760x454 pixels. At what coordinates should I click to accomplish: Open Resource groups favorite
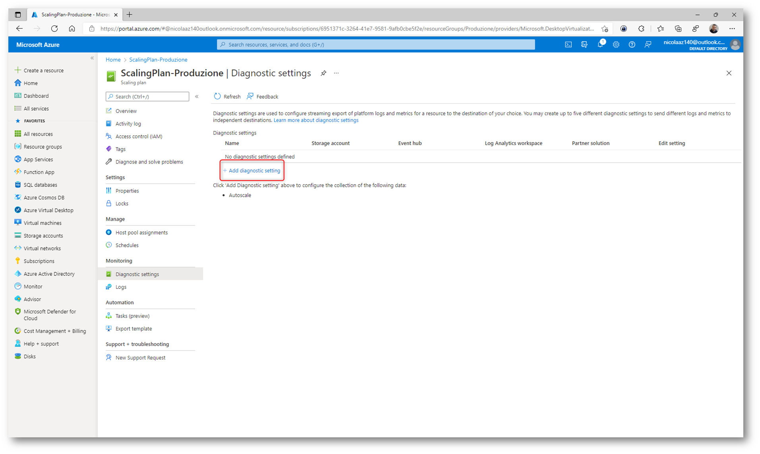coord(43,147)
